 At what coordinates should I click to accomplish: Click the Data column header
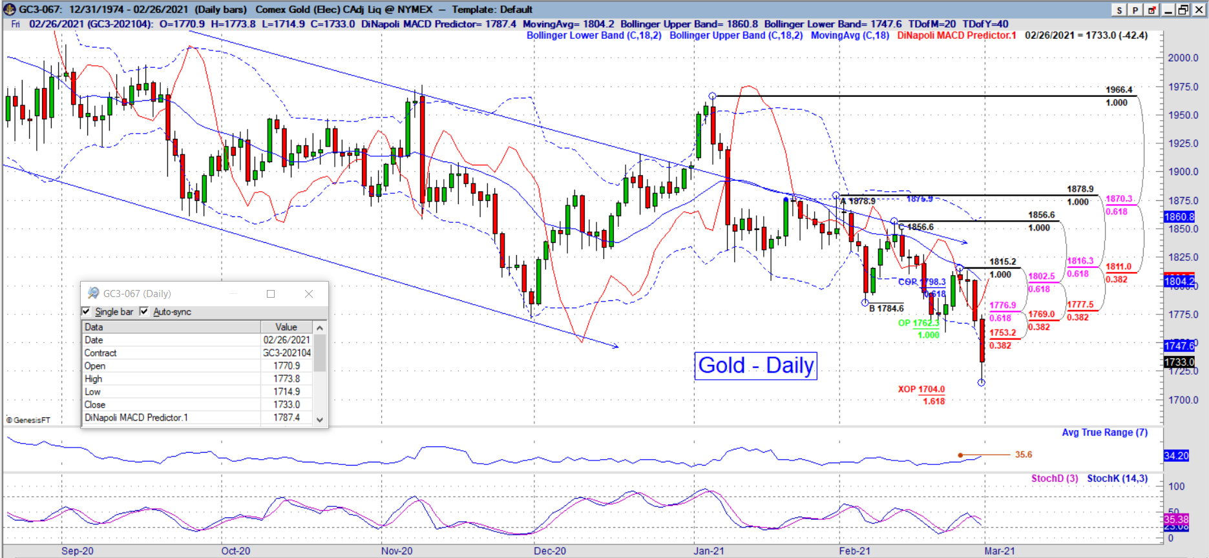pyautogui.click(x=171, y=327)
